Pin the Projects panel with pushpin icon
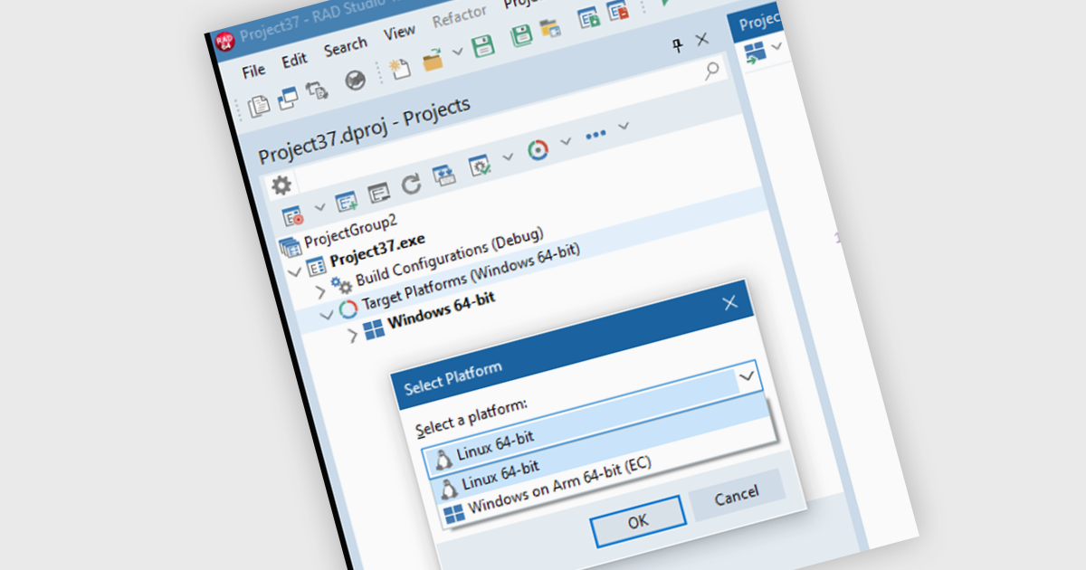Screen dimensions: 1086x570 [x=677, y=47]
